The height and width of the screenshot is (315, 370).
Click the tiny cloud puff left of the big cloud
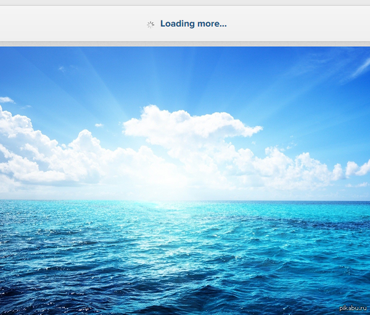click(99, 125)
